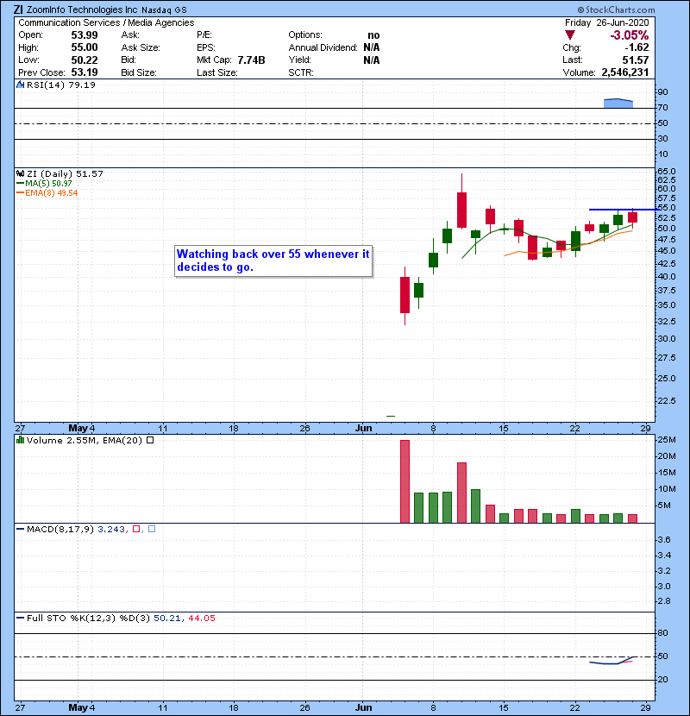
Task: Click the 25M volume axis label
Action: [x=666, y=440]
